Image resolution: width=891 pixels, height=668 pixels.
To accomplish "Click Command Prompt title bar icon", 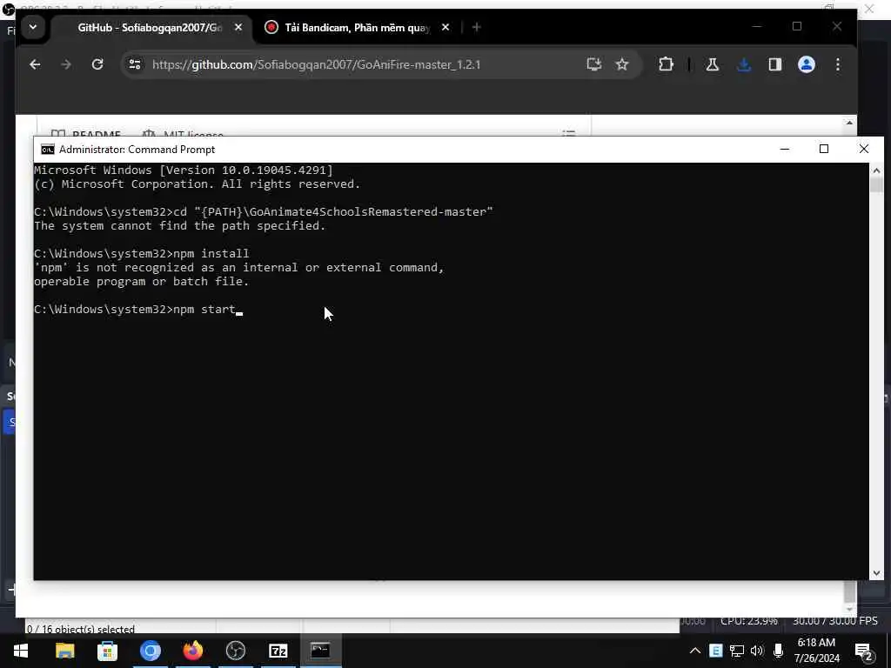I will (x=48, y=150).
